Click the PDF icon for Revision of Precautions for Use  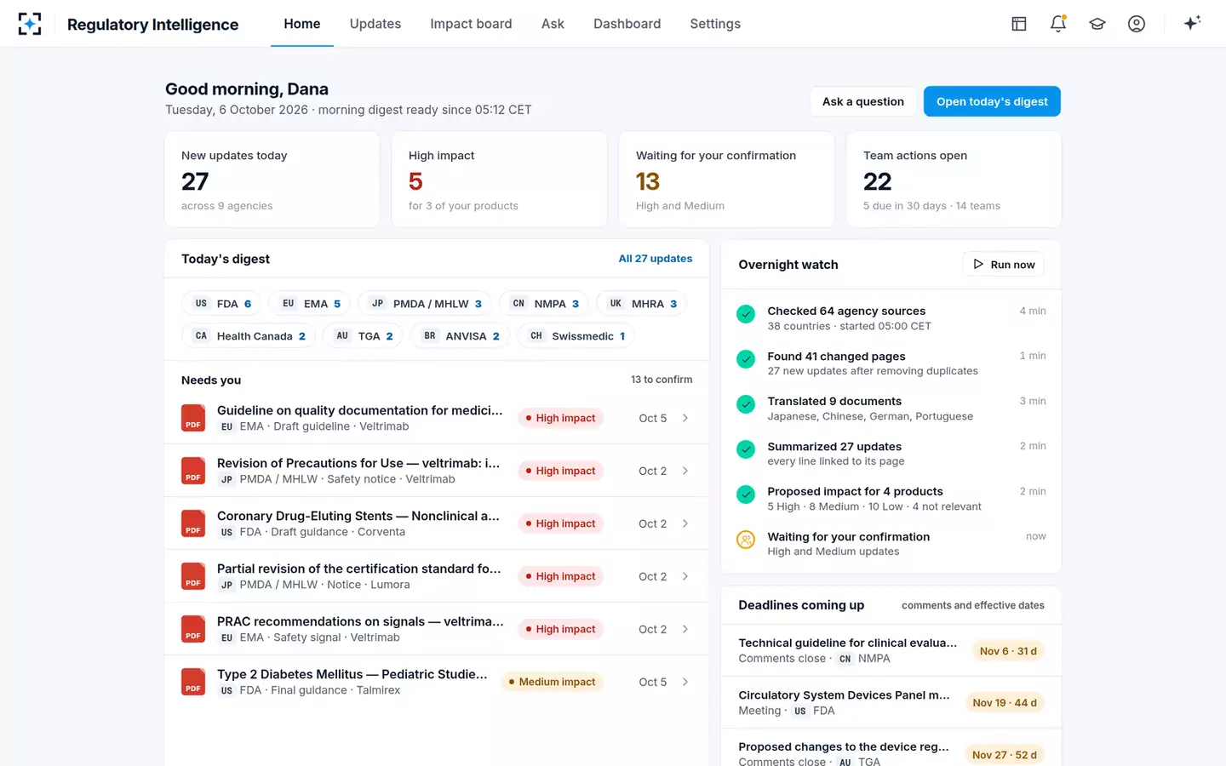coord(193,471)
